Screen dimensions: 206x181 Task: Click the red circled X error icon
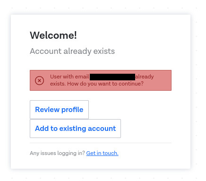click(39, 80)
